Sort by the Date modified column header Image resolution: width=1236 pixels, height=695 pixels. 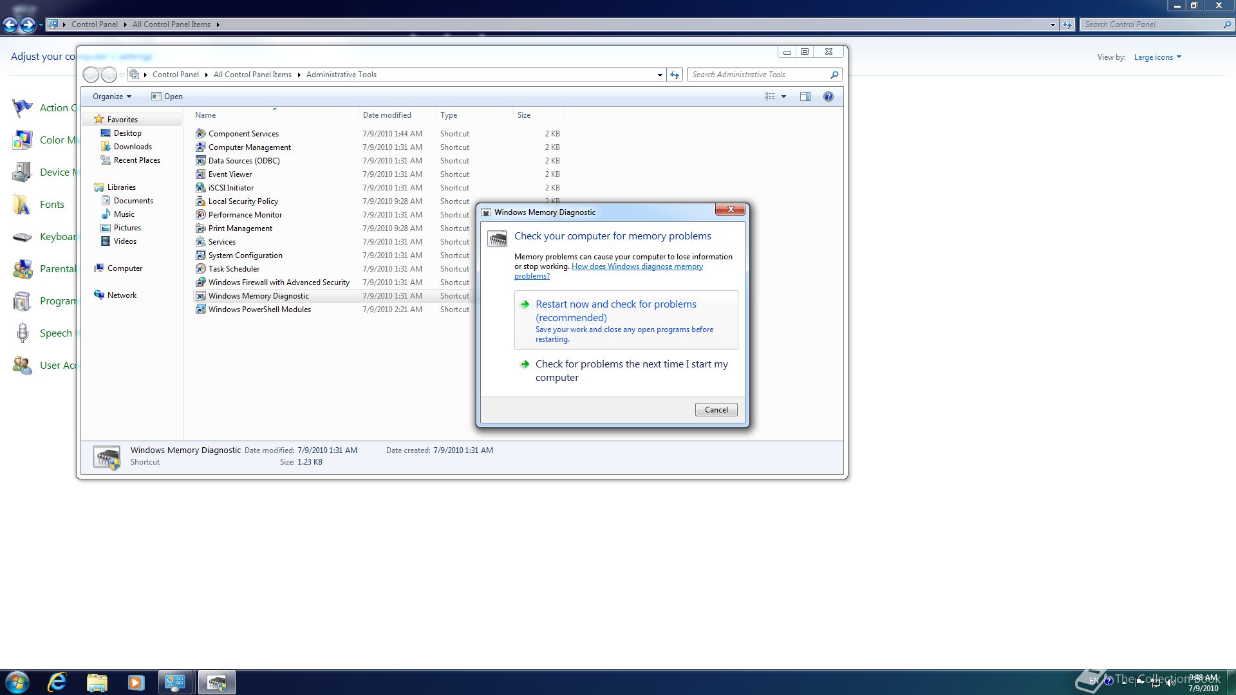(397, 115)
